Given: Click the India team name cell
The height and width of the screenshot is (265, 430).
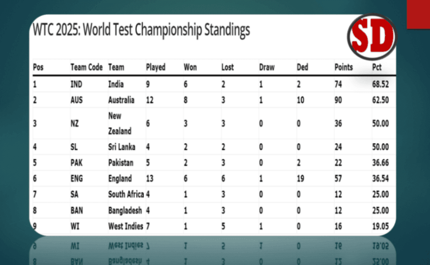Looking at the screenshot, I should coord(116,84).
